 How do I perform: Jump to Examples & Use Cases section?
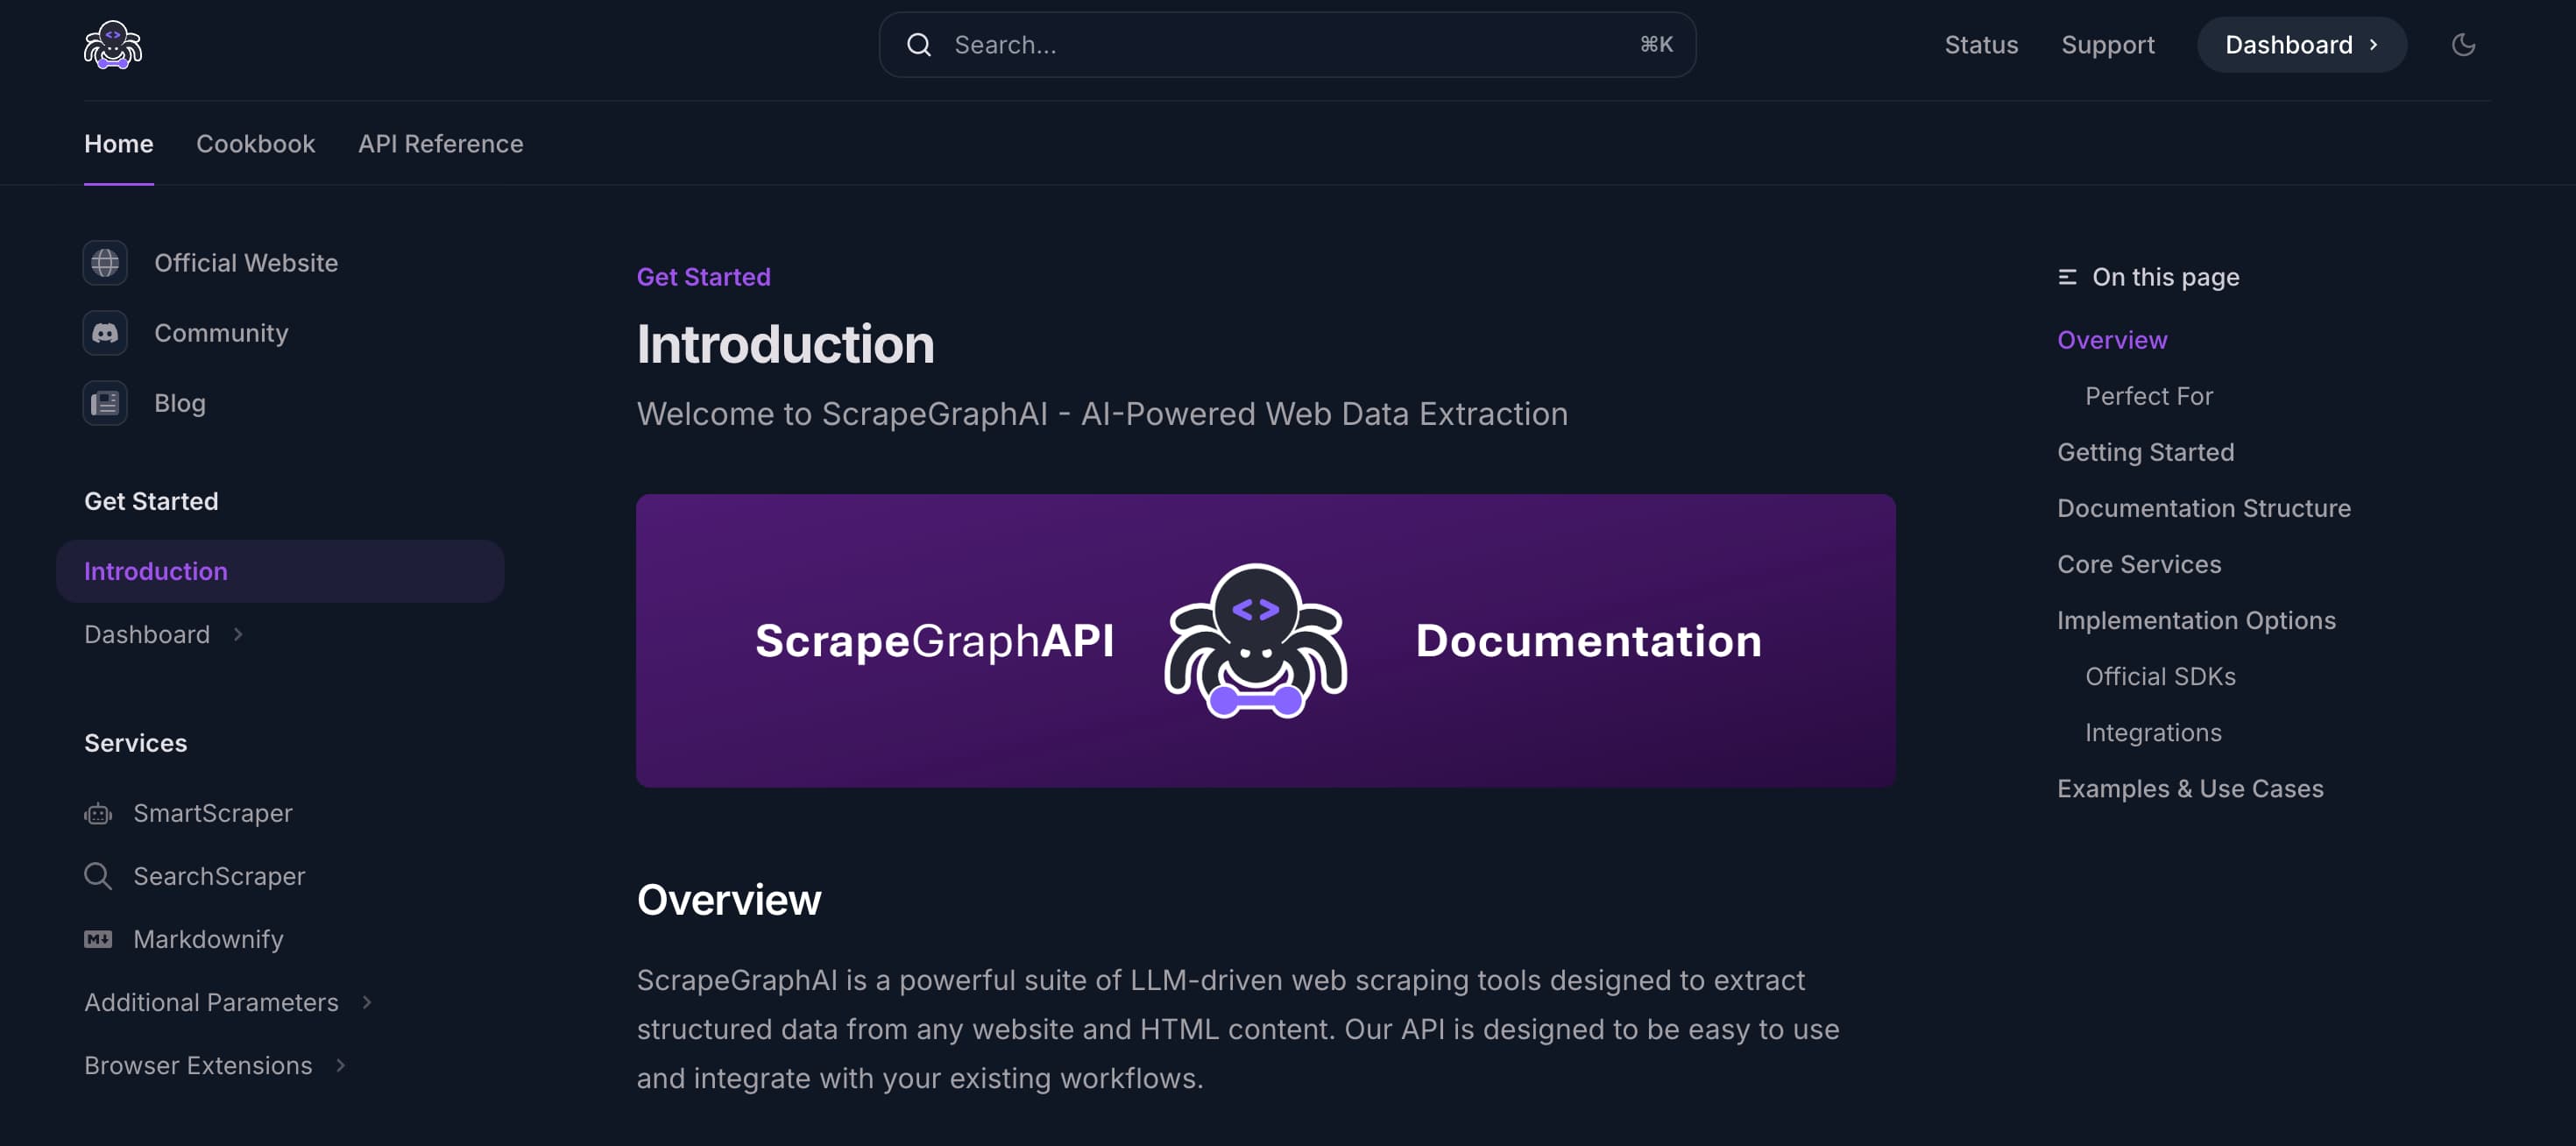(2190, 788)
